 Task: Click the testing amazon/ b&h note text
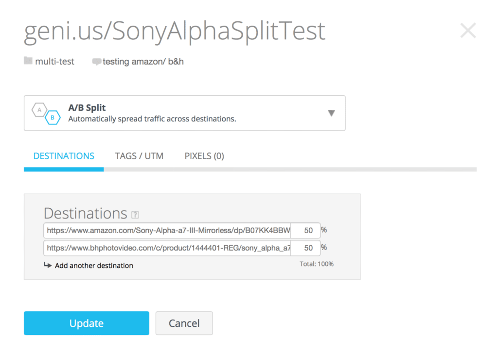[x=143, y=62]
